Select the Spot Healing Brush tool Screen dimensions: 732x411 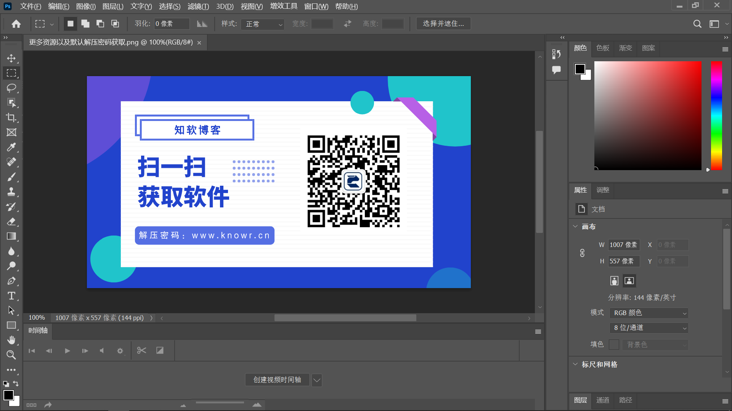click(11, 162)
